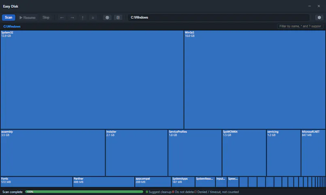
Task: Select the appcompat 289 MB block
Action: 153,182
